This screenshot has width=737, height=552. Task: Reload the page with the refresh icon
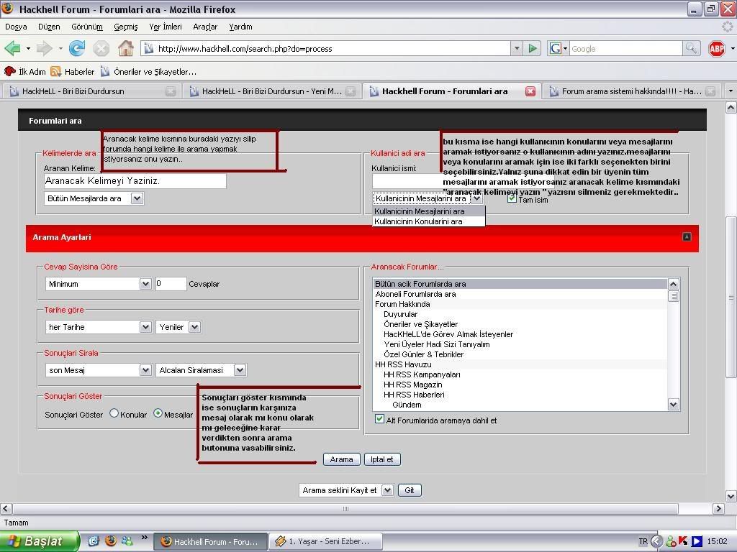(x=77, y=48)
